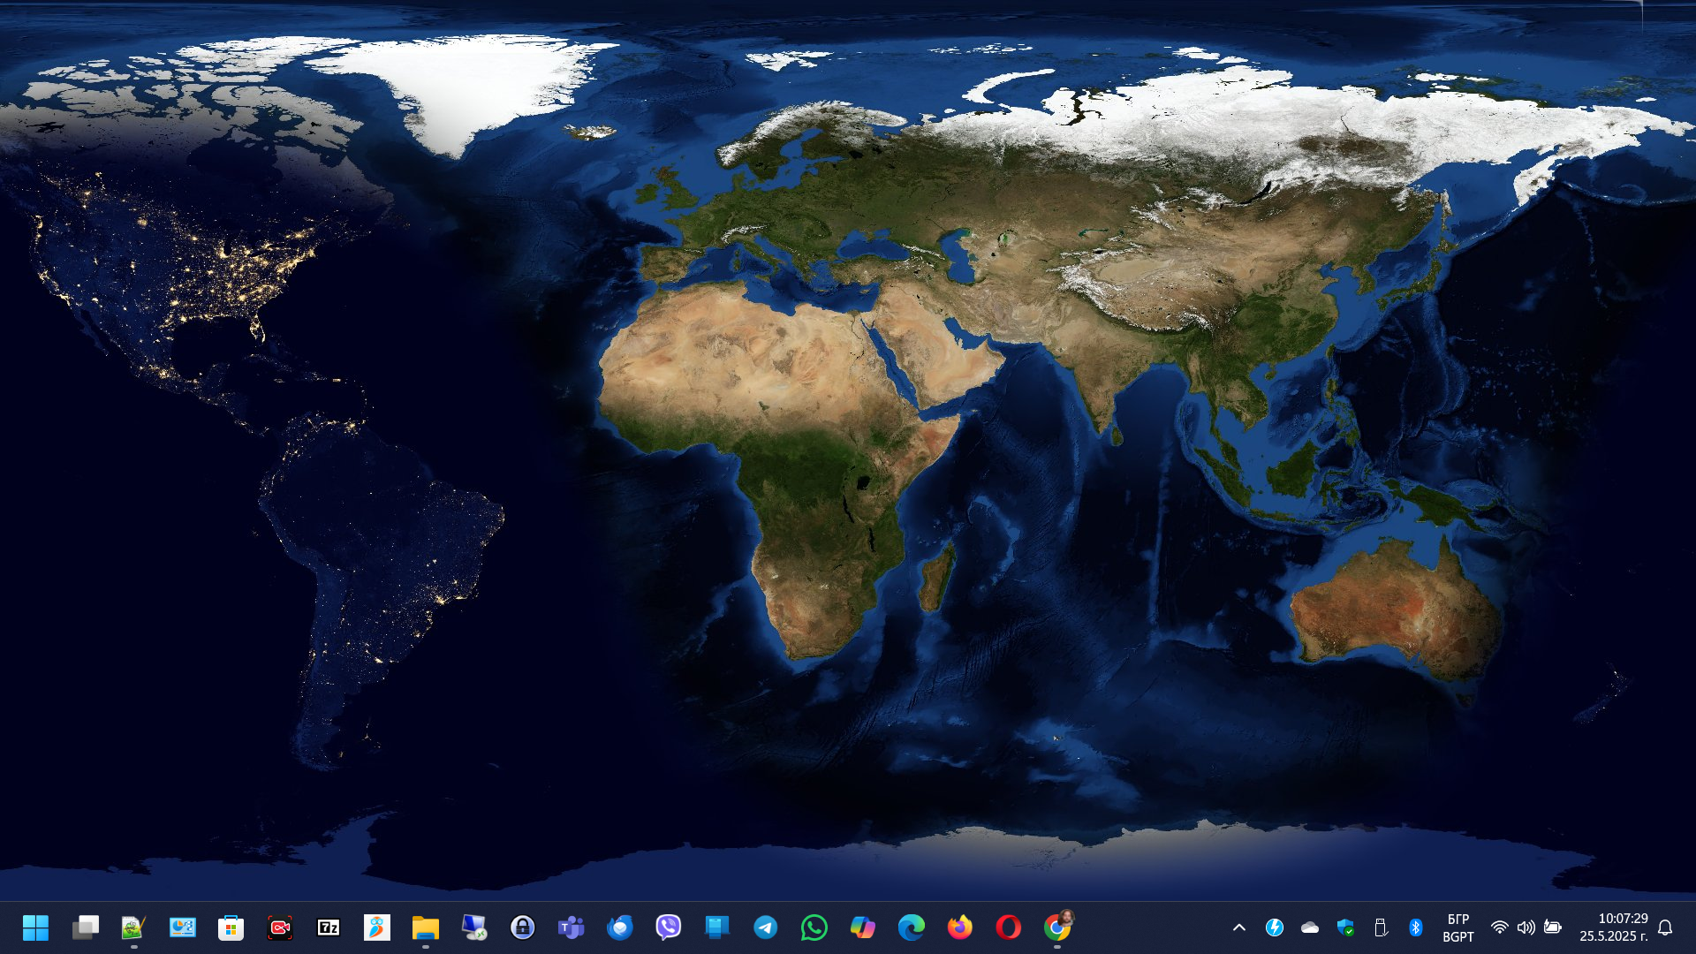Check battery status icon
1696x954 pixels.
(1553, 927)
